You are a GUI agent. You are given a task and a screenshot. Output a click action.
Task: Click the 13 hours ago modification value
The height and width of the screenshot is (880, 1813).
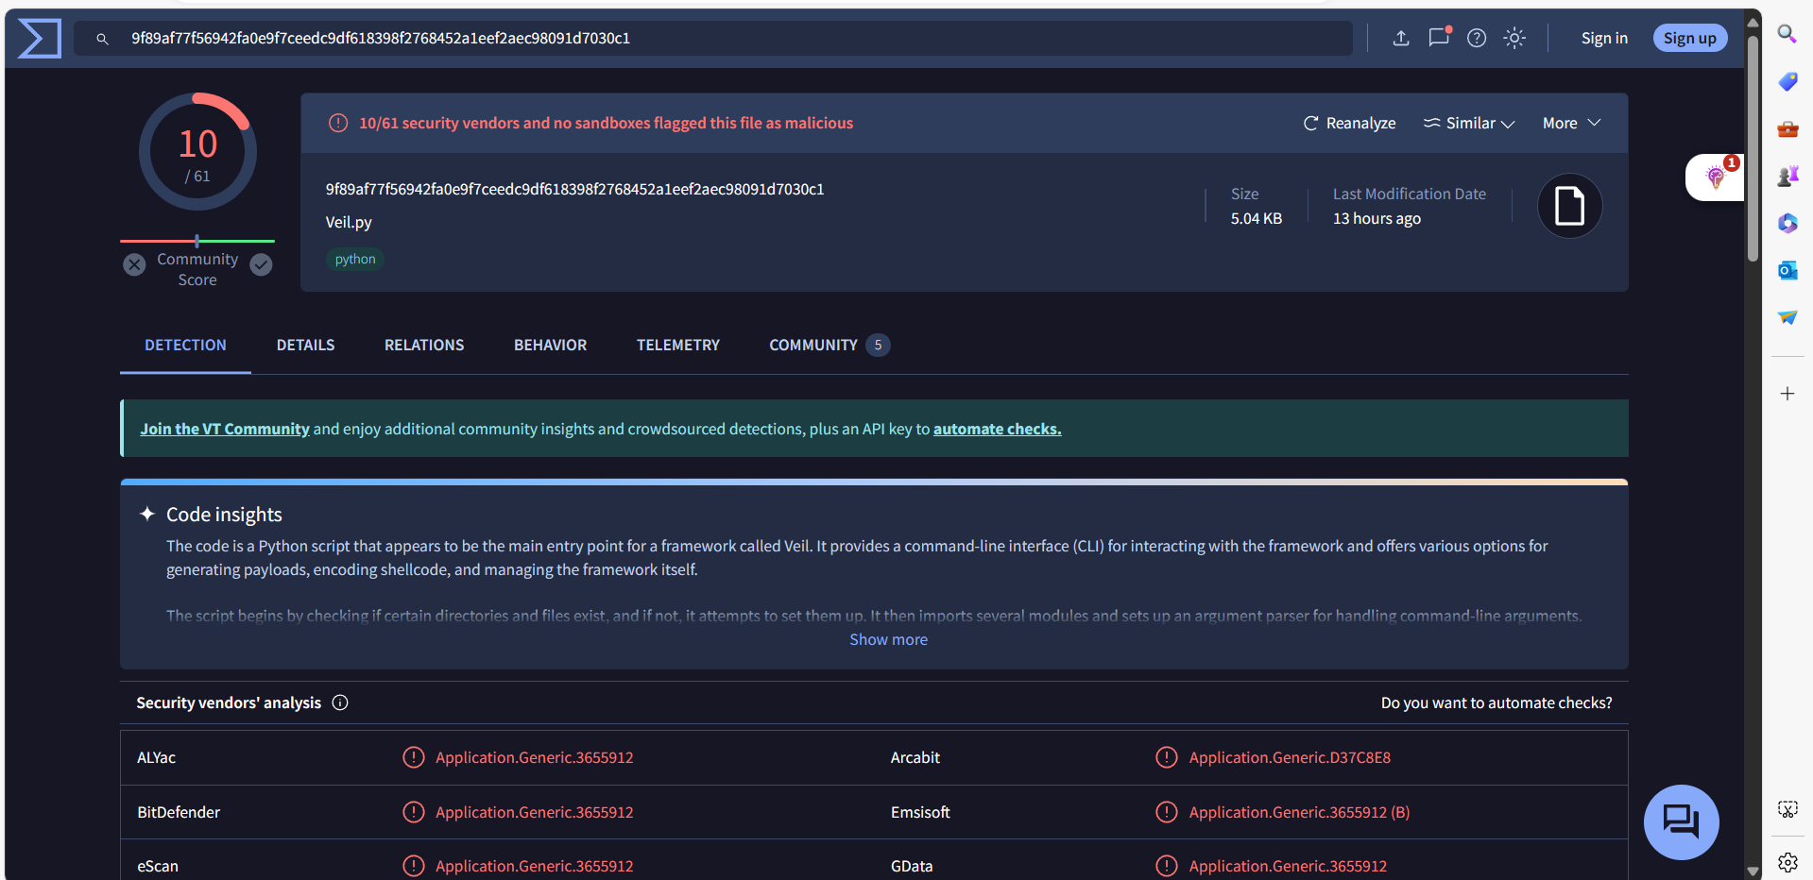pyautogui.click(x=1377, y=218)
